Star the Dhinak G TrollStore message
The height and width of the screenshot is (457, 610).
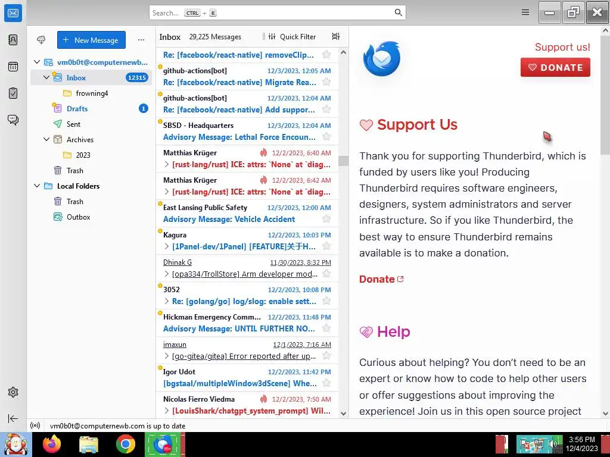click(x=326, y=274)
